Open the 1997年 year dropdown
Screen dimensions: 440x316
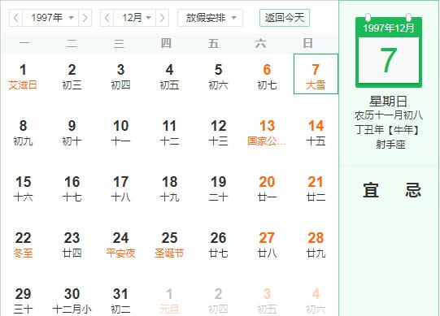pyautogui.click(x=50, y=18)
